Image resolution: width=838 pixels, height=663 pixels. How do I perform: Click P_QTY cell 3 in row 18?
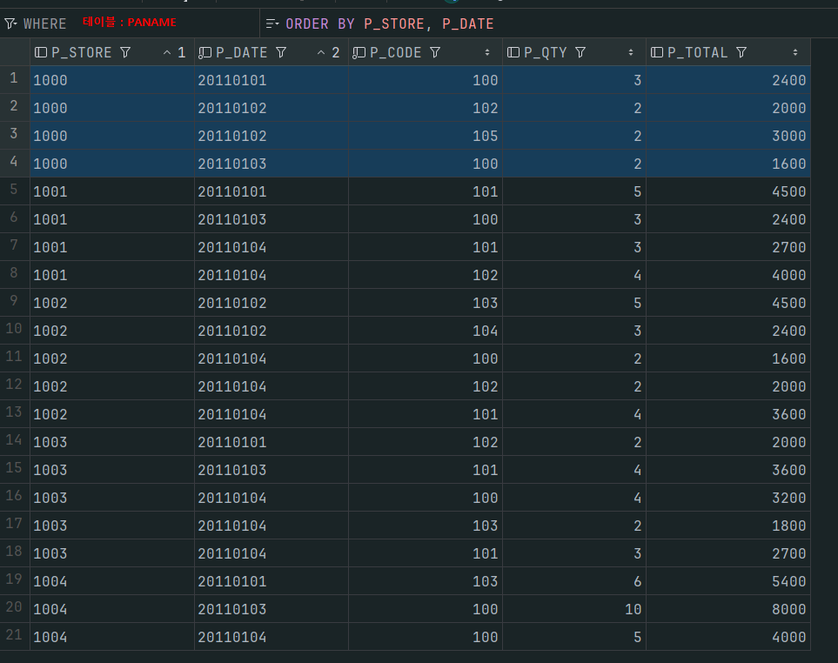point(574,553)
